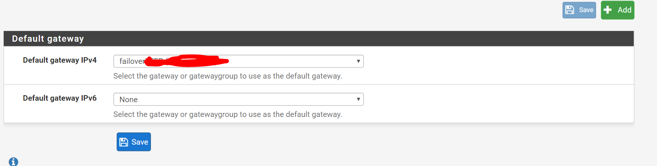This screenshot has height=166, width=657.
Task: Save default gateway settings with blue Save button
Action: (134, 142)
